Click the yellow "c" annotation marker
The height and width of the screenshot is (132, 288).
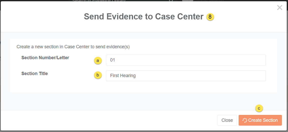coord(259,108)
